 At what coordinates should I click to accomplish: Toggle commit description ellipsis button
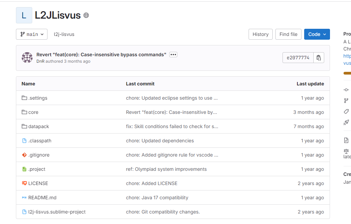point(173,55)
